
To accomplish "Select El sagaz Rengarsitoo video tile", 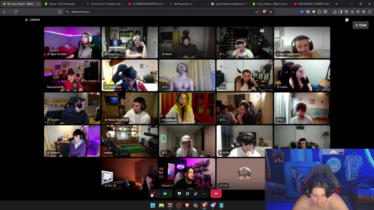I will click(x=302, y=42).
